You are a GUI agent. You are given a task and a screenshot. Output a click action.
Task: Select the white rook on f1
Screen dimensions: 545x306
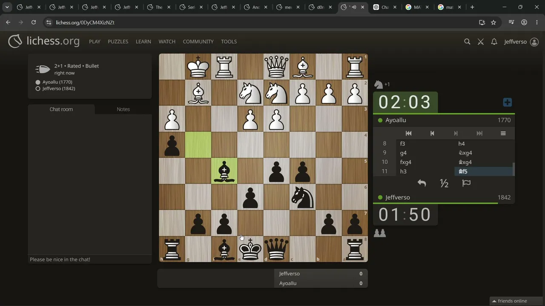click(224, 67)
